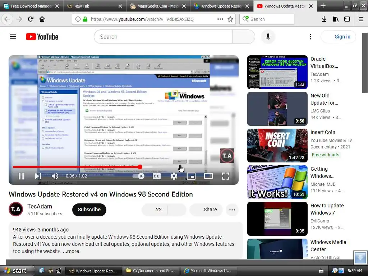Open TecAdam channel avatar
The width and height of the screenshot is (368, 276).
click(x=16, y=209)
